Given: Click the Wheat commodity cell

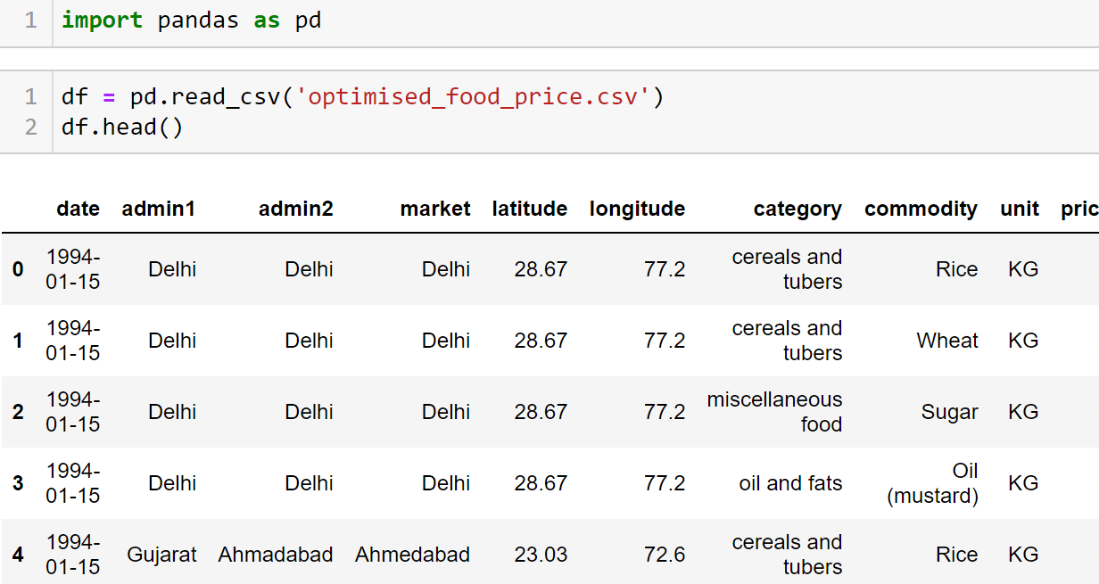Looking at the screenshot, I should coord(946,341).
